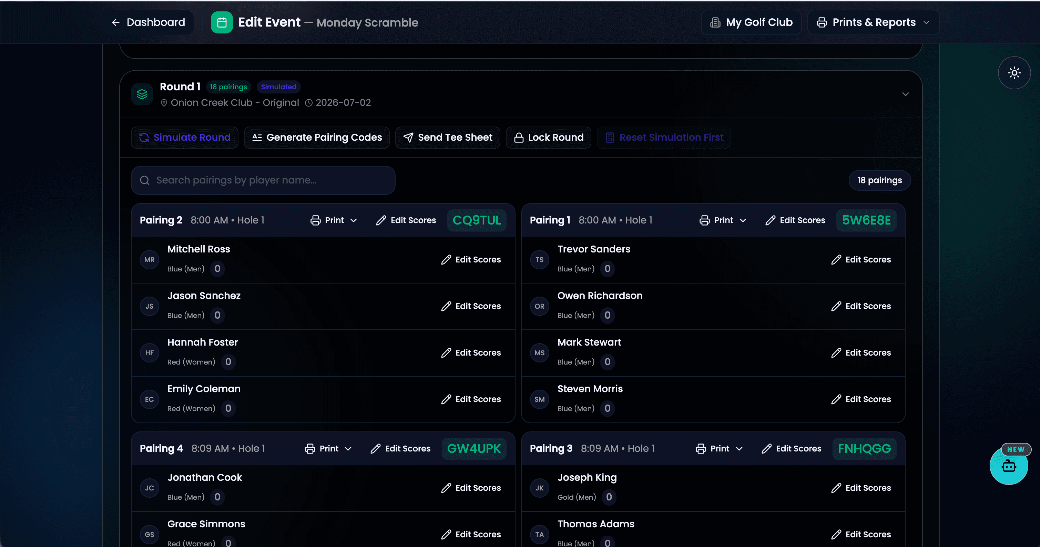
Task: Click the HF avatar for Hannah Foster
Action: pos(149,353)
